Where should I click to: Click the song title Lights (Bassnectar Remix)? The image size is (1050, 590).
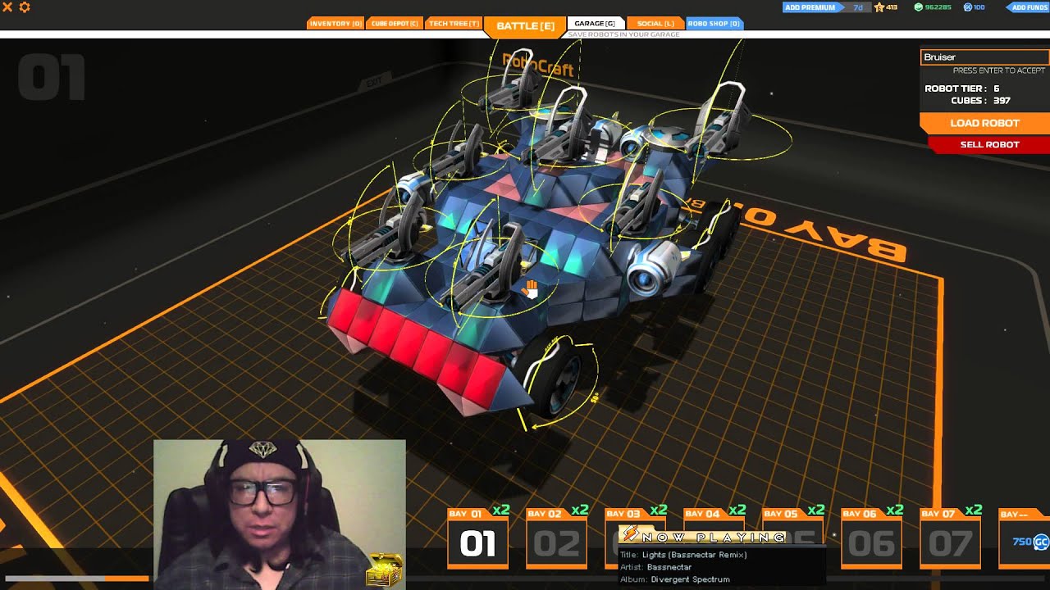694,555
